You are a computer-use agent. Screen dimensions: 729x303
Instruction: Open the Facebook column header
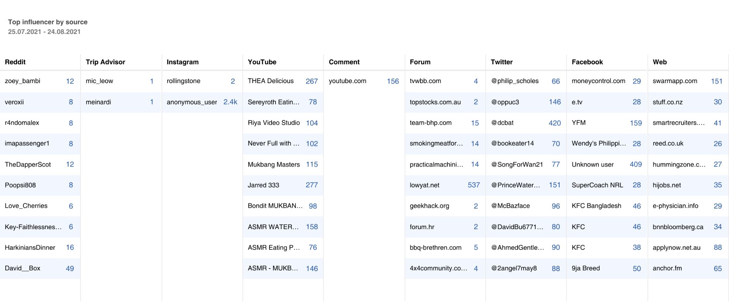[x=587, y=62]
